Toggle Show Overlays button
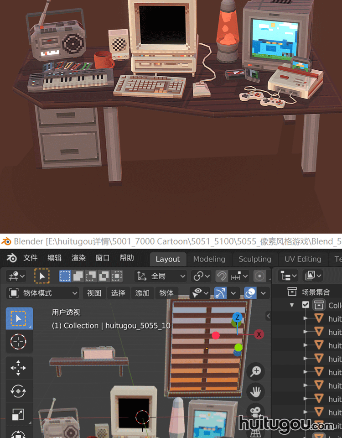The image size is (342, 438). pos(250,293)
